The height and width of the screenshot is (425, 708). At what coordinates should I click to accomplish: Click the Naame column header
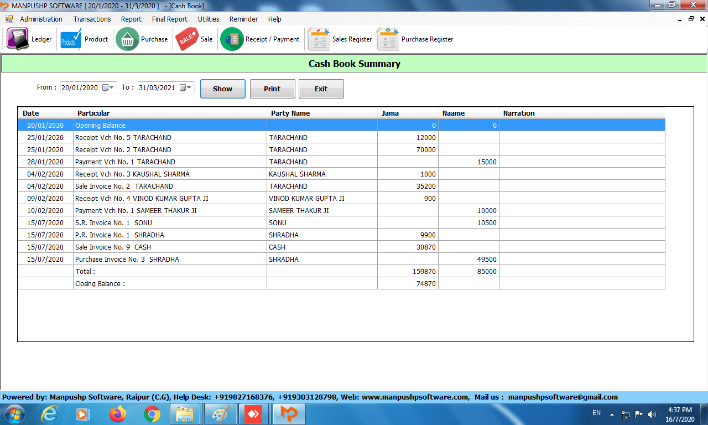coord(468,113)
